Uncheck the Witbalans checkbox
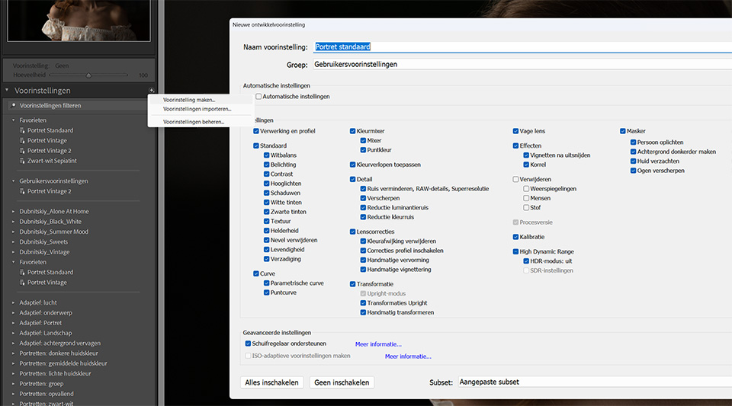732x406 pixels. (x=266, y=155)
